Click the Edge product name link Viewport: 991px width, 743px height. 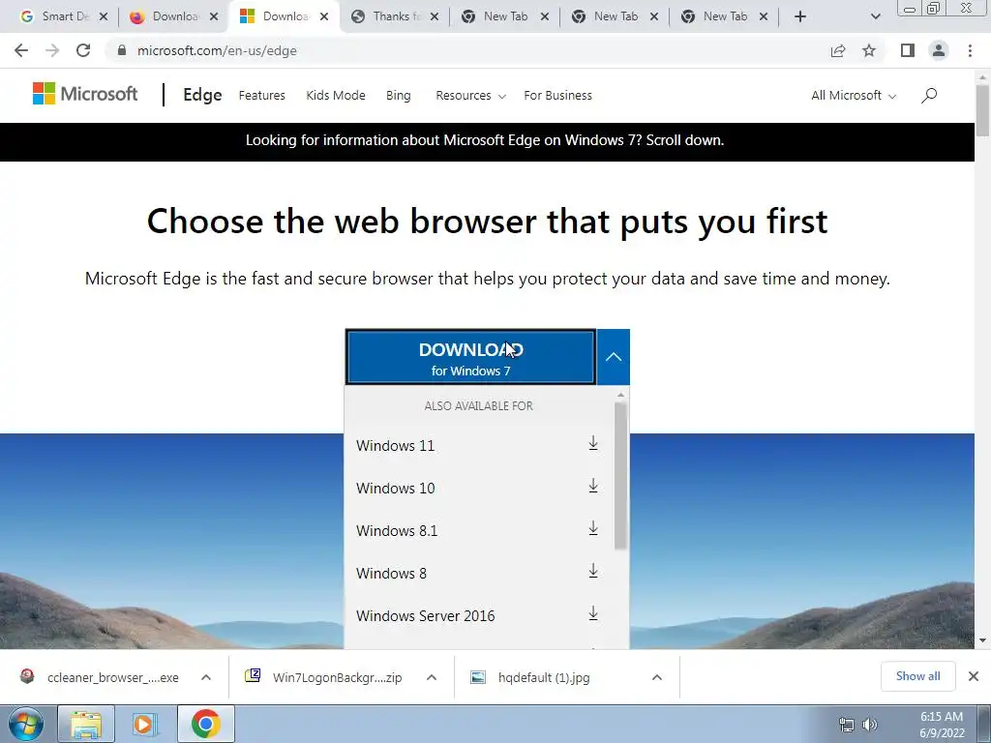(x=202, y=95)
